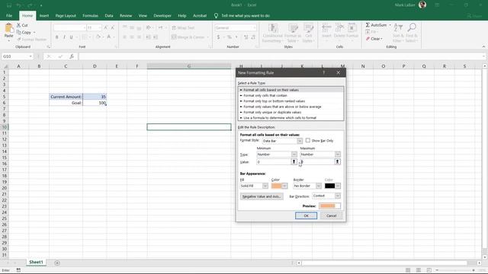The image size is (488, 274).
Task: Click Cancel in New Formatting Rule dialog
Action: tap(331, 215)
